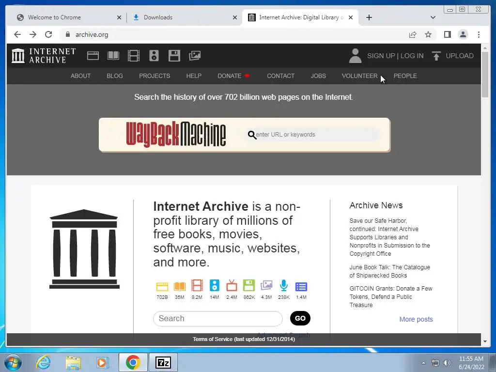Viewport: 496px width, 372px height.
Task: Click the Upload arrow icon
Action: coord(436,56)
